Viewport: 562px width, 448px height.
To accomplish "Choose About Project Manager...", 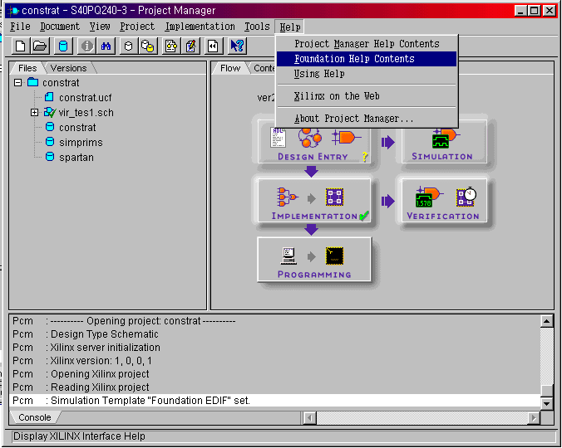I will pyautogui.click(x=367, y=119).
